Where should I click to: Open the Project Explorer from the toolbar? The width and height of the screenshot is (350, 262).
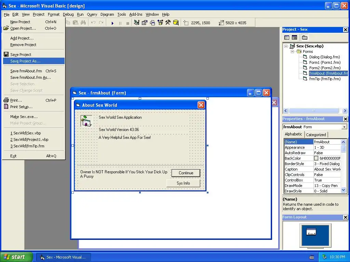(137, 23)
